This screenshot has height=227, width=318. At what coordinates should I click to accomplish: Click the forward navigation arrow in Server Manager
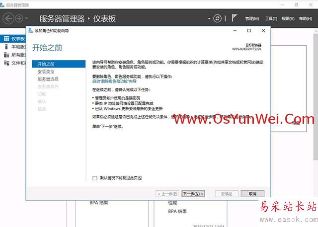click(19, 19)
